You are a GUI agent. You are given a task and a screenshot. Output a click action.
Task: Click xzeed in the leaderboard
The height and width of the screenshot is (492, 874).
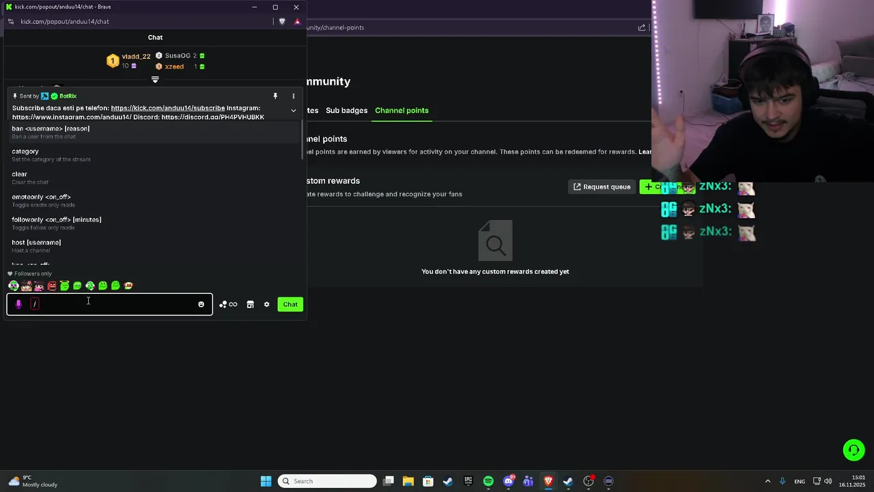(174, 66)
